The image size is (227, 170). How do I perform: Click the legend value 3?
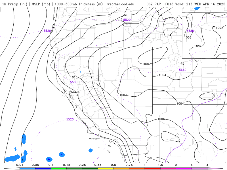point(192,165)
